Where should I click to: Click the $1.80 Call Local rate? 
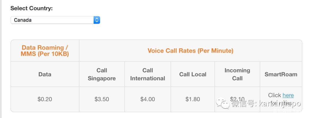pos(193,99)
